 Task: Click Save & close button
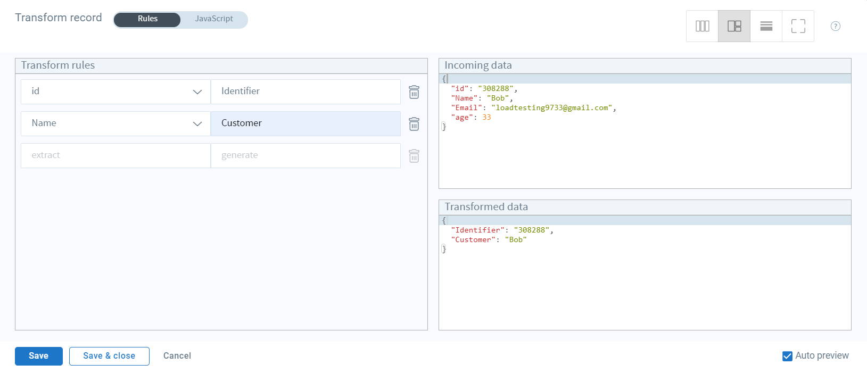click(x=109, y=356)
